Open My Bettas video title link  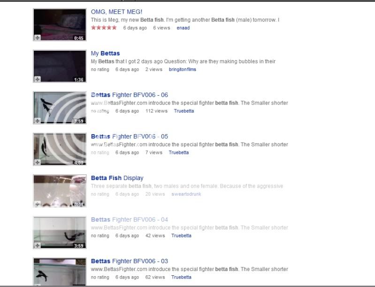pyautogui.click(x=105, y=53)
